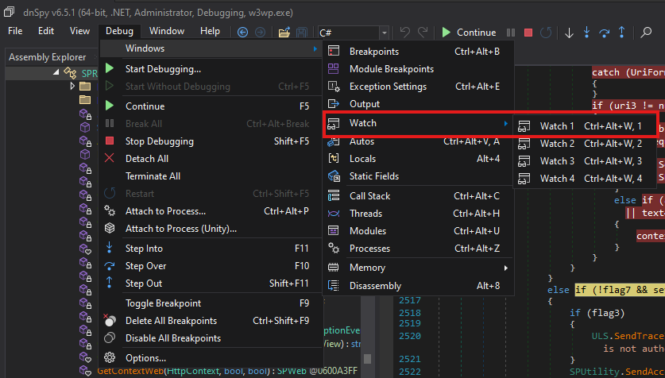Choose Step Over F10 menu entry
The width and height of the screenshot is (665, 378).
click(211, 266)
